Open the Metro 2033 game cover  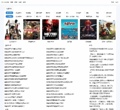coord(50,29)
